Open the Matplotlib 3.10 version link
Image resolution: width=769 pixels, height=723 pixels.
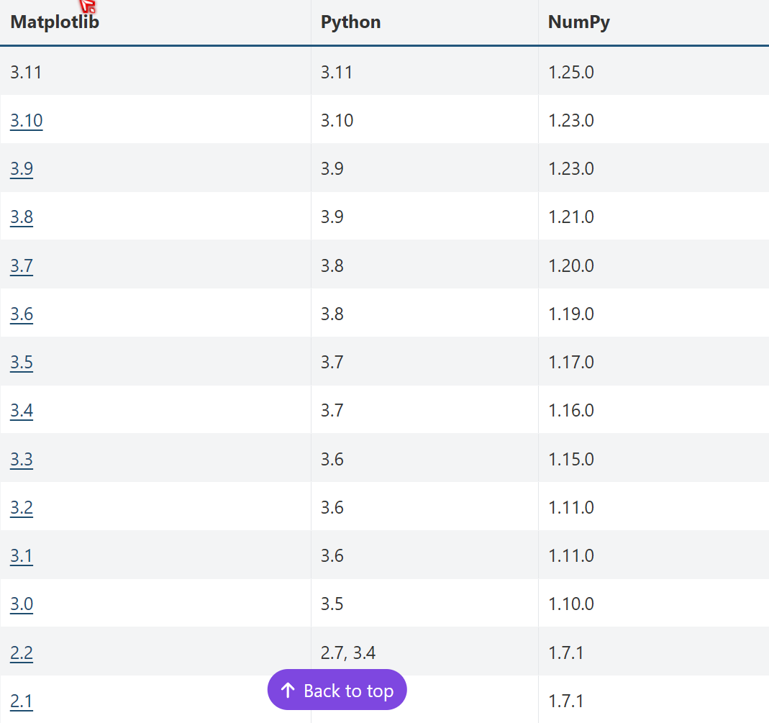[x=27, y=120]
